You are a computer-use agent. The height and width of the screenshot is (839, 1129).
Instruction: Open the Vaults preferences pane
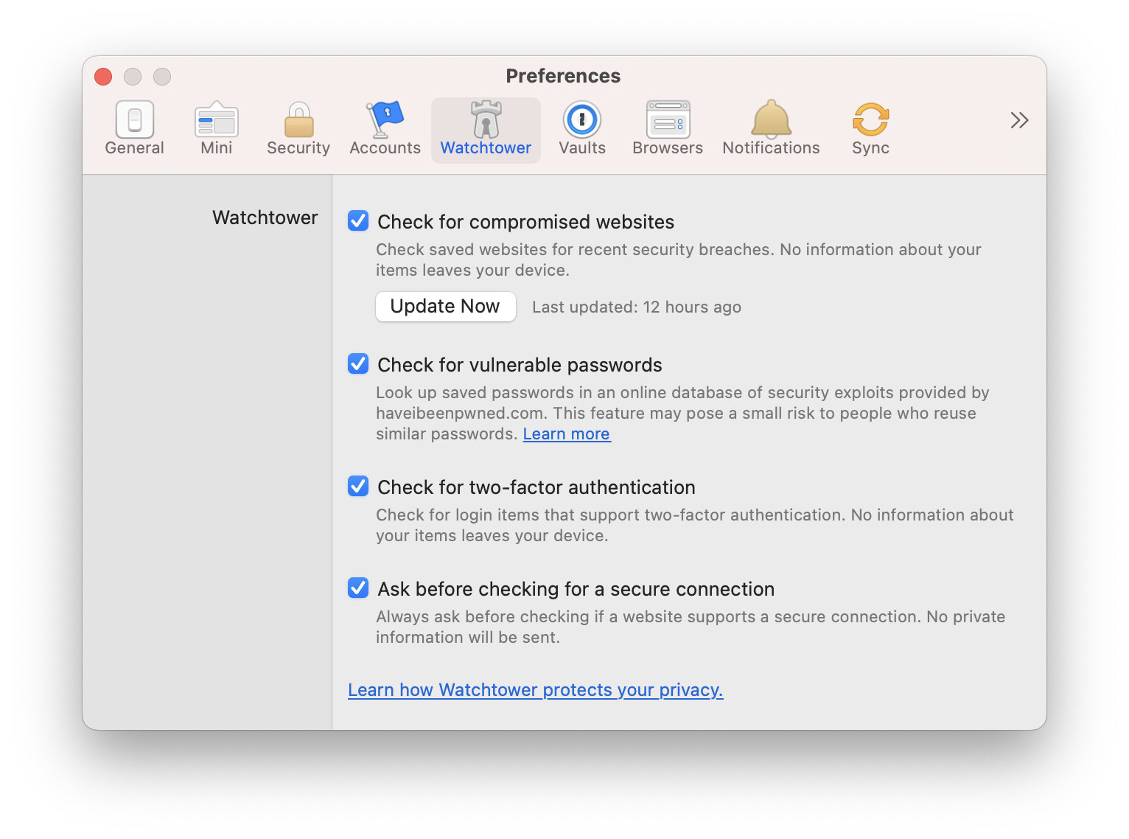[582, 129]
